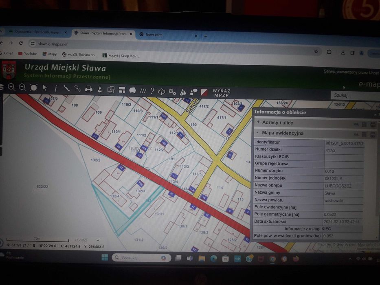Select the arrow pointer tool
Screen dimensions: 380x285
coord(45,88)
